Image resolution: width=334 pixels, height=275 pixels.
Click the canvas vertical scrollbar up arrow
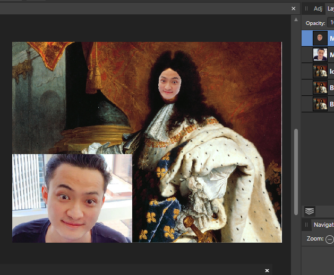[x=296, y=20]
